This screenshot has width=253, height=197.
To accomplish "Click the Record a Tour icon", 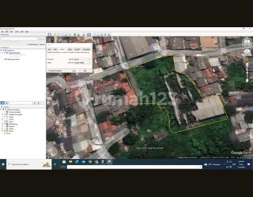I will pos(70,35).
